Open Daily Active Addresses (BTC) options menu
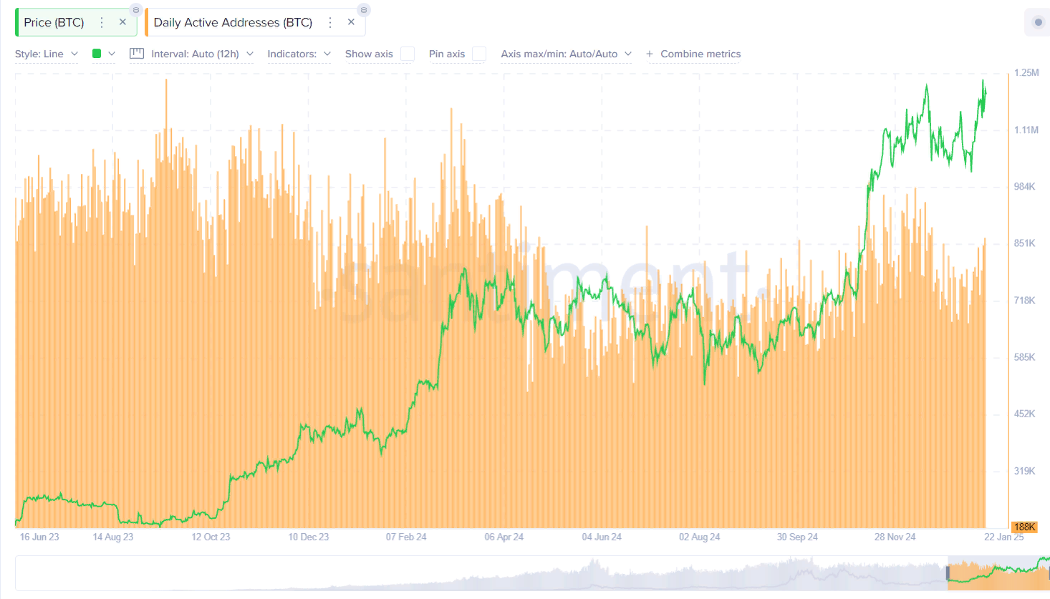 (x=330, y=22)
